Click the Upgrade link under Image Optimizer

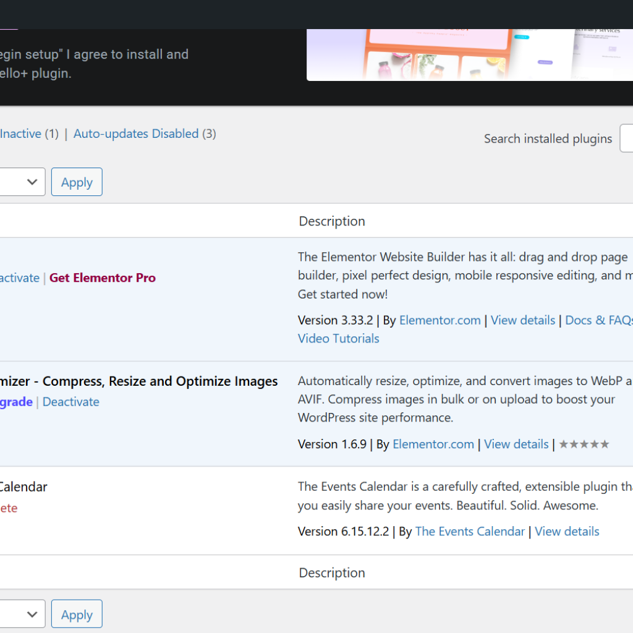coord(16,402)
